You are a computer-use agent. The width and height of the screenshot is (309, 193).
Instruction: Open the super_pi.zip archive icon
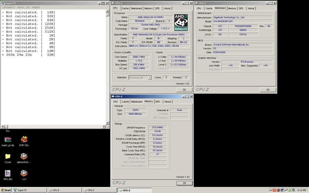pos(8,140)
